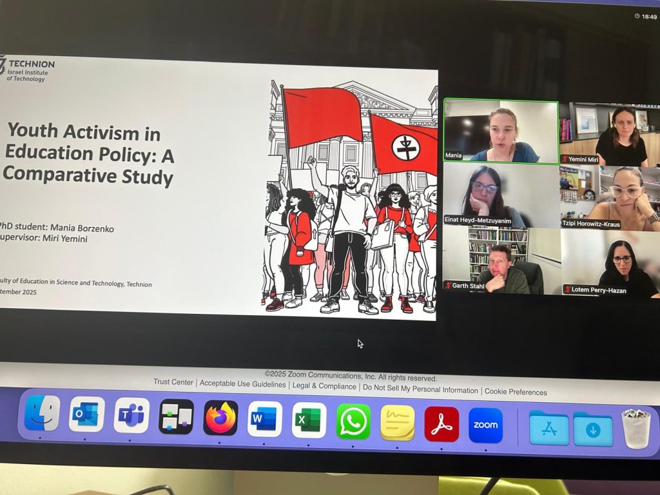Click the protest illustration on the slide
This screenshot has height=495, width=660.
click(351, 197)
